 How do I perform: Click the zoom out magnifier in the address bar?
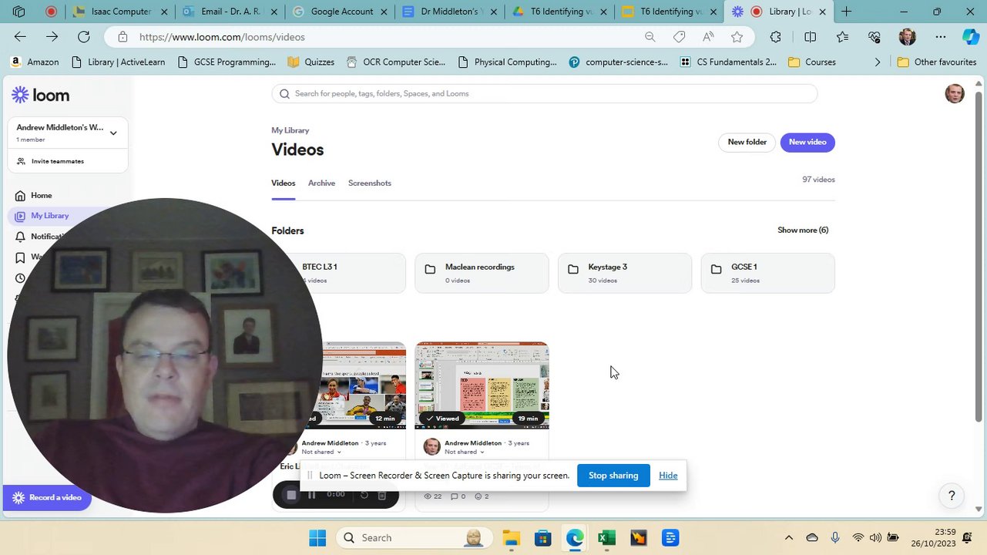point(650,37)
